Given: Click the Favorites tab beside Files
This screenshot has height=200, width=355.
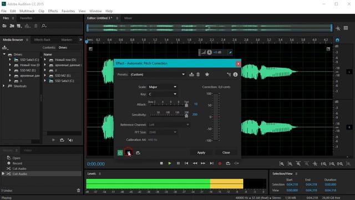Looking at the screenshot, I should coord(26,18).
